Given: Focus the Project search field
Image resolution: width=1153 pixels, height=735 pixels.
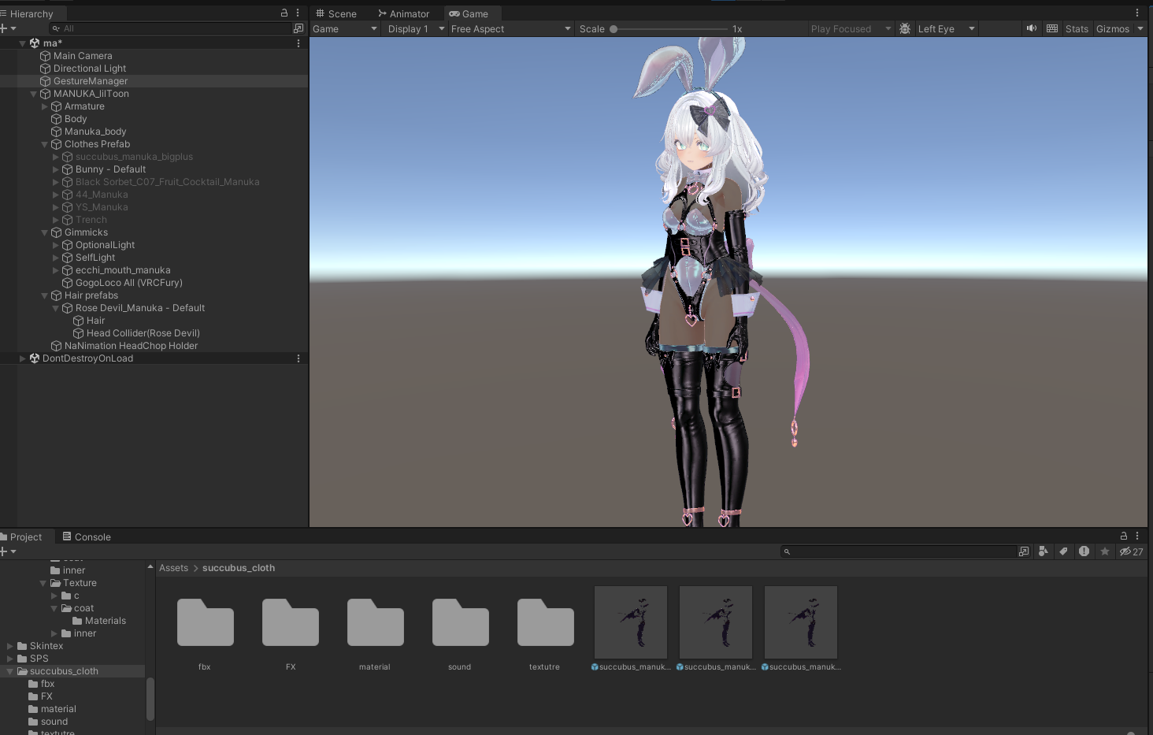Looking at the screenshot, I should (898, 551).
